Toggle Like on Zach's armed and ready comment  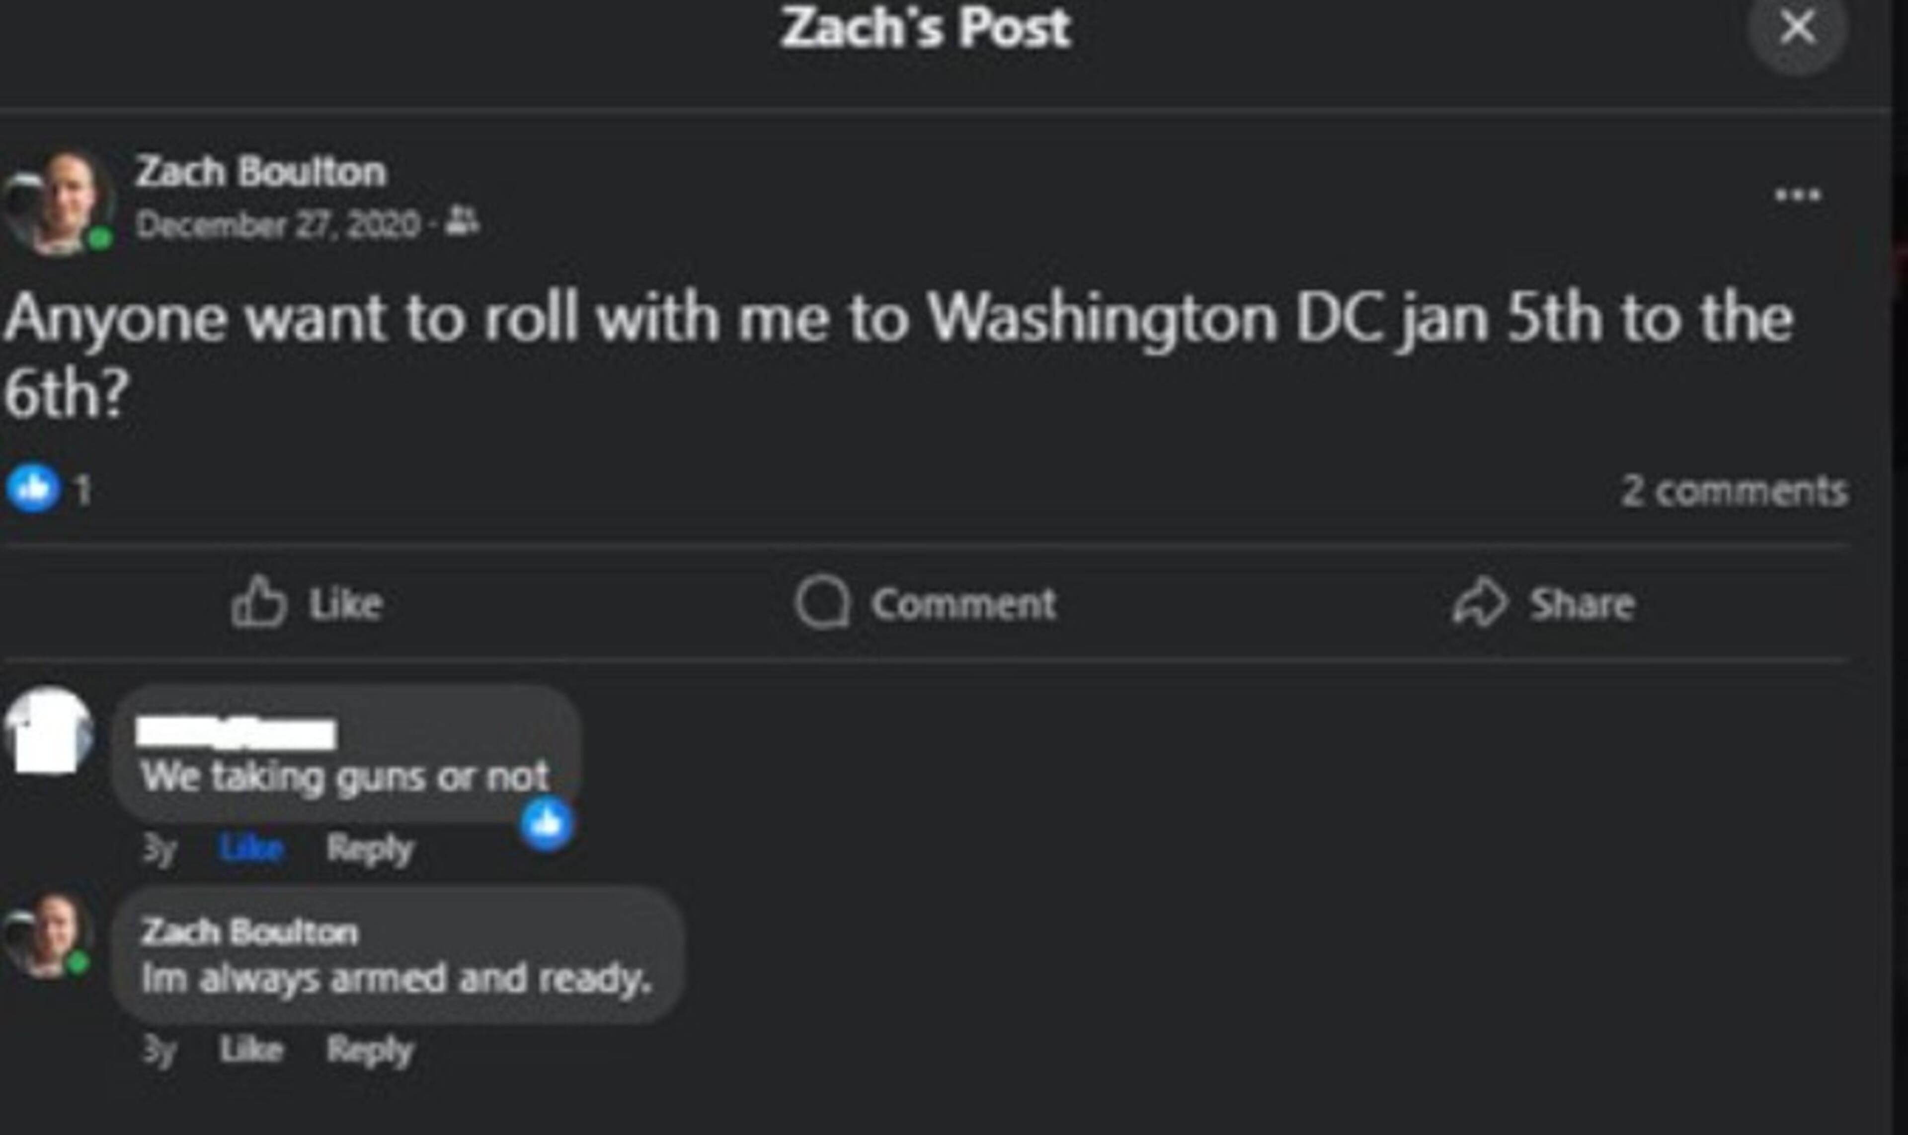click(252, 1049)
